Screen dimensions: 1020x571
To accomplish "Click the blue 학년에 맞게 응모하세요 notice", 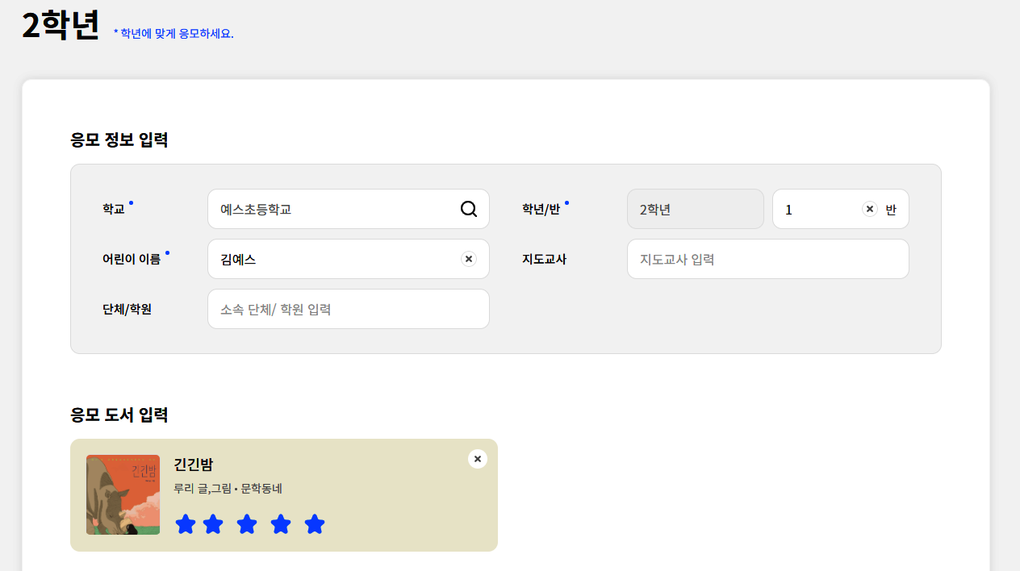I will click(x=173, y=34).
